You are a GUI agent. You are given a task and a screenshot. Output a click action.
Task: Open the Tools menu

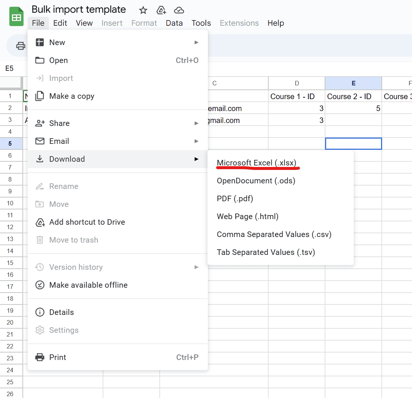pyautogui.click(x=201, y=23)
